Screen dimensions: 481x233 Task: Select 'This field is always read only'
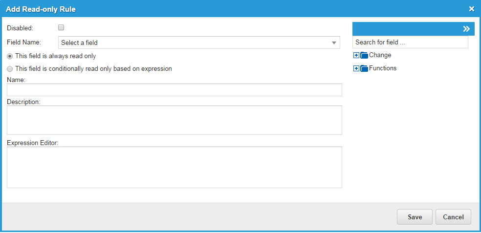(10, 56)
